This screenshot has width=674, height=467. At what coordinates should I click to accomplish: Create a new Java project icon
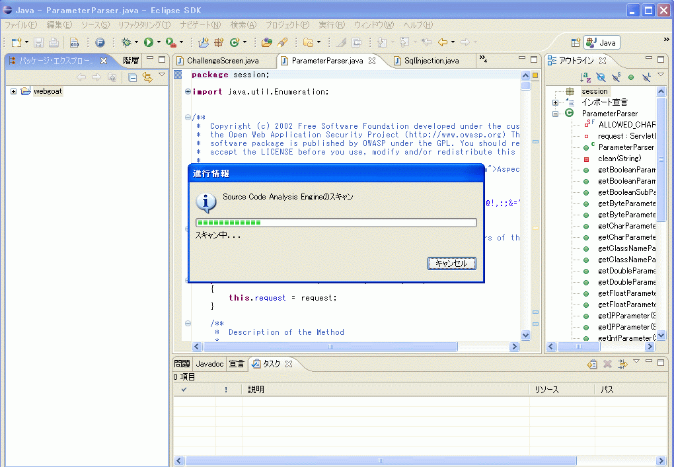tap(204, 42)
